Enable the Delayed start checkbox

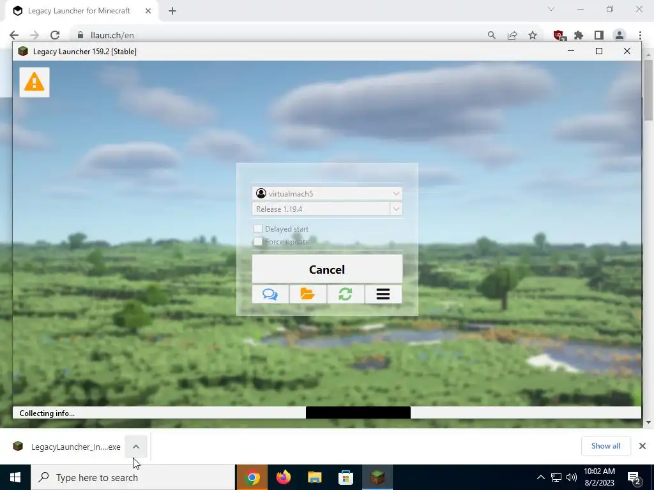click(x=258, y=228)
